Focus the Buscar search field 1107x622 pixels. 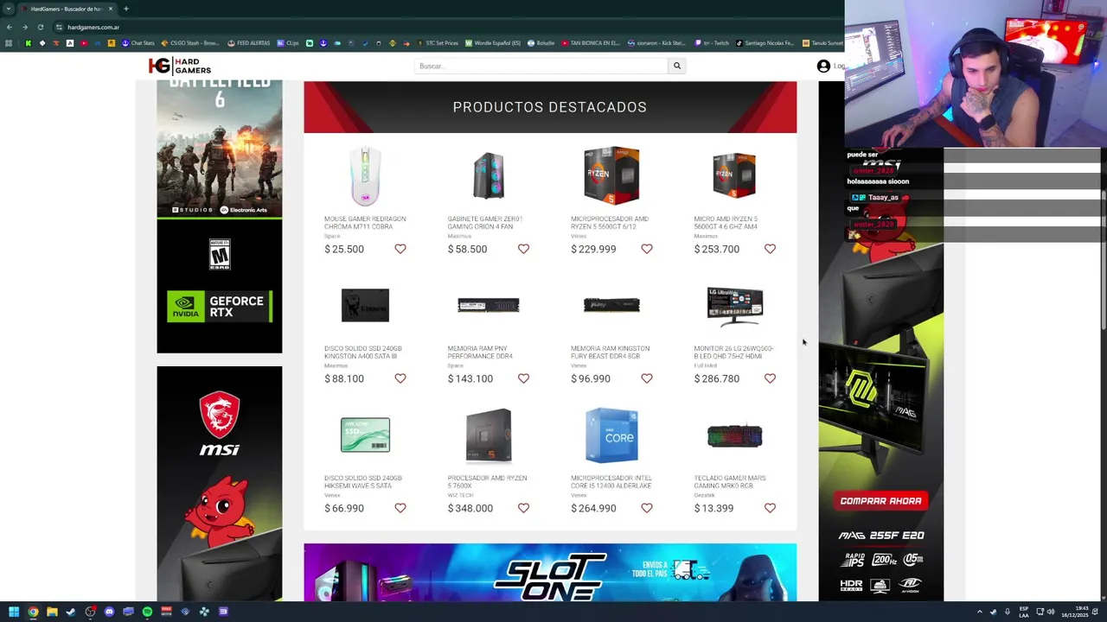pos(541,66)
